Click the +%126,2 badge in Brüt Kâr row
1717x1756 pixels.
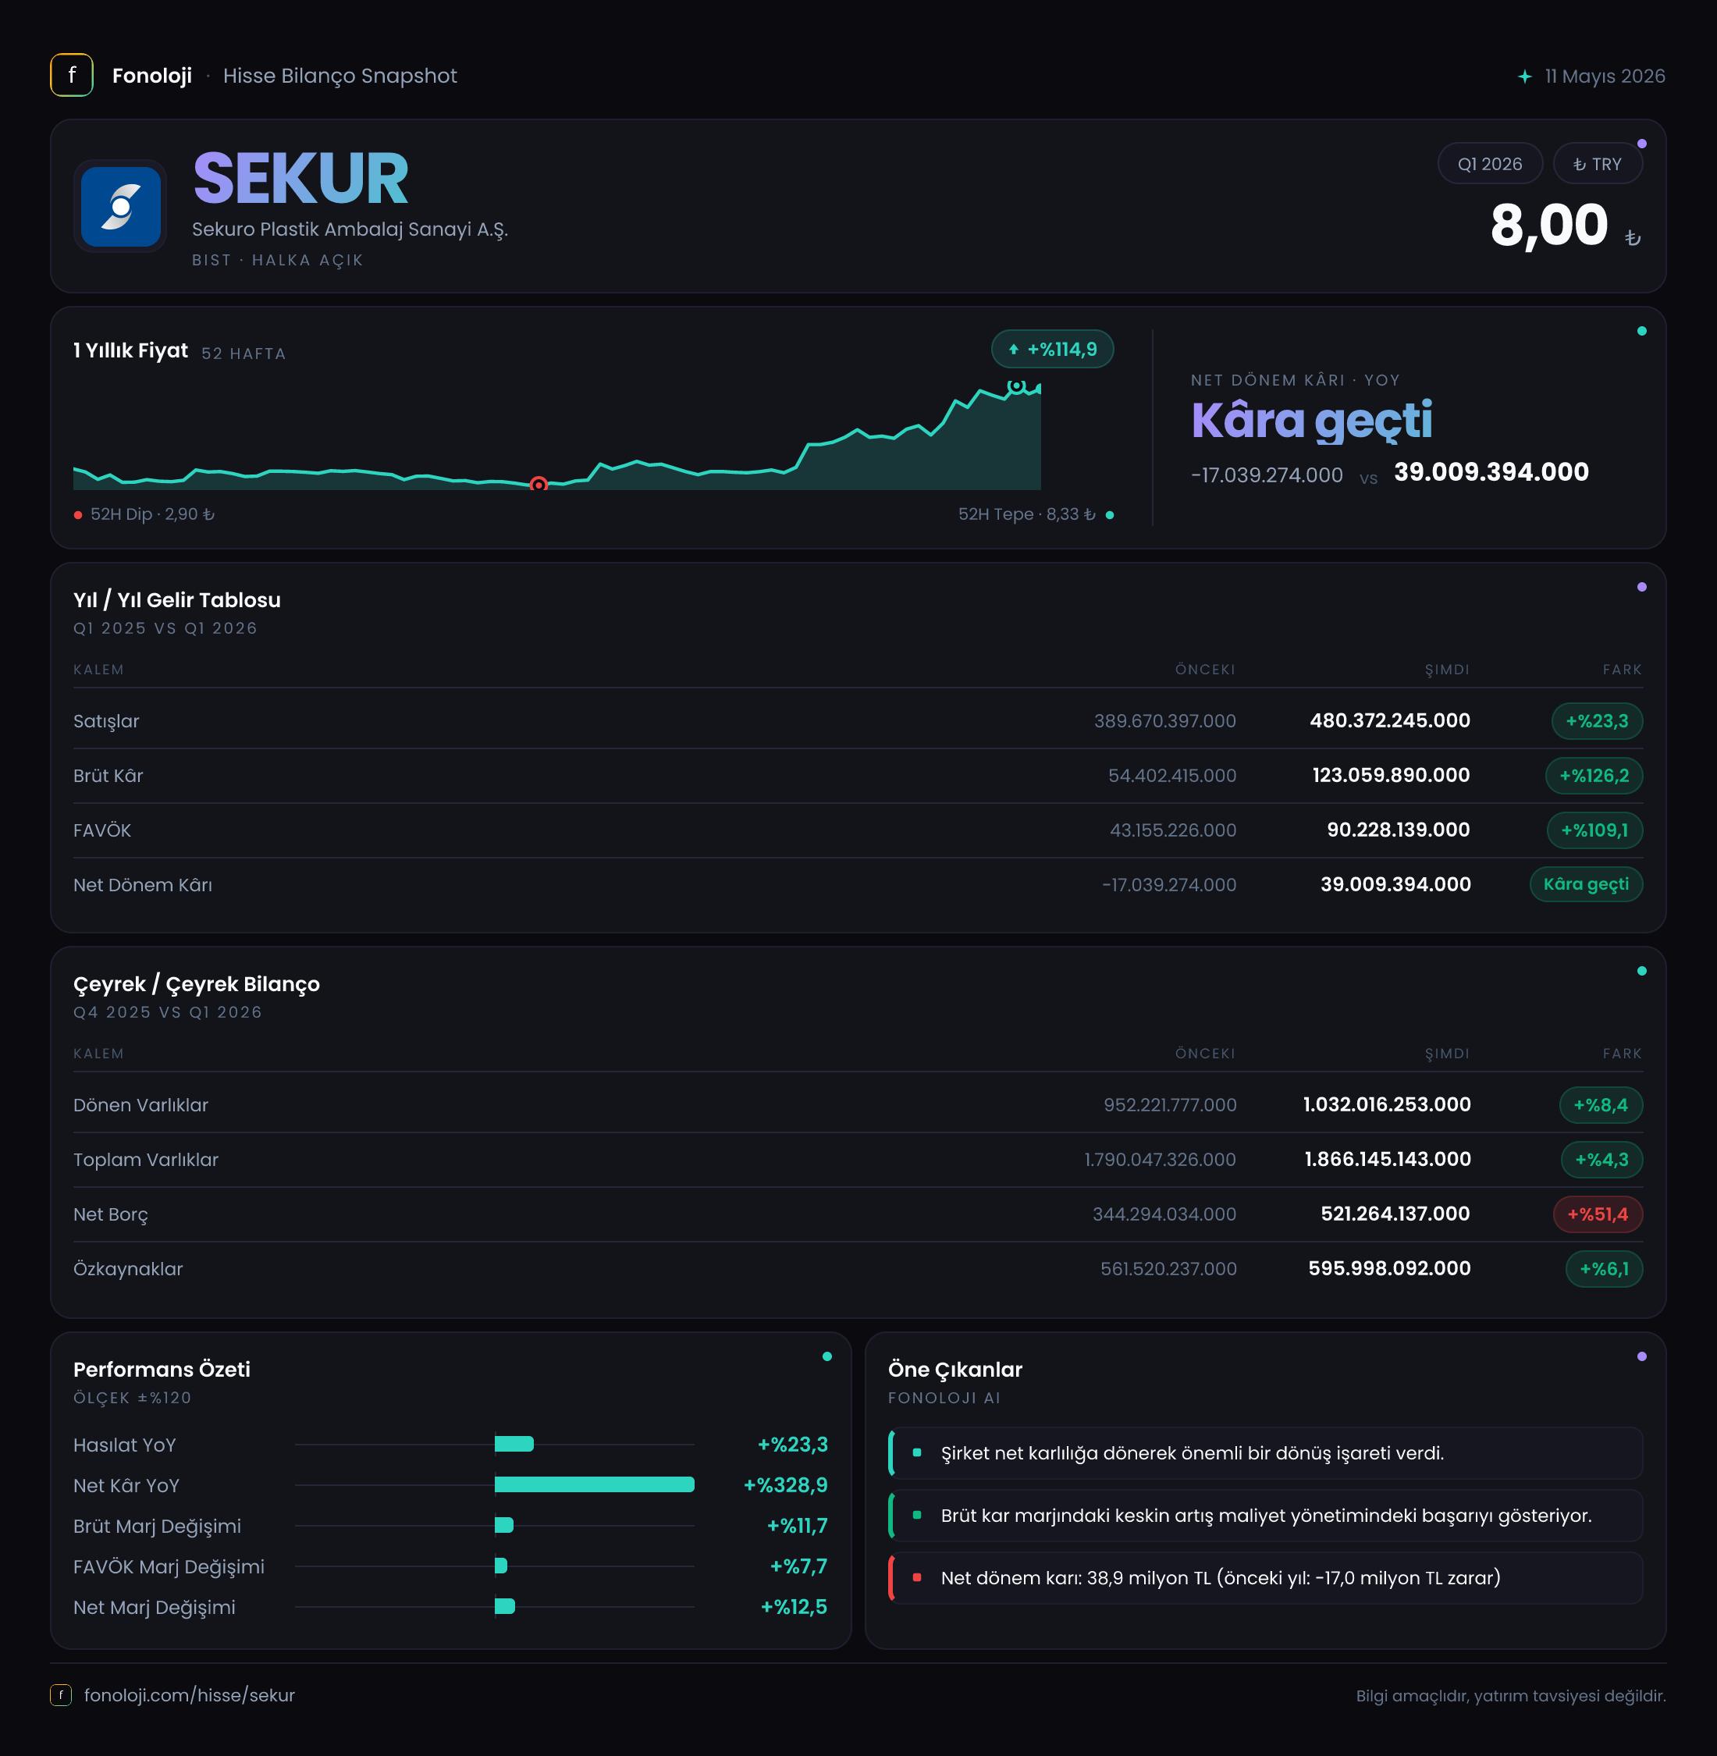pyautogui.click(x=1594, y=776)
